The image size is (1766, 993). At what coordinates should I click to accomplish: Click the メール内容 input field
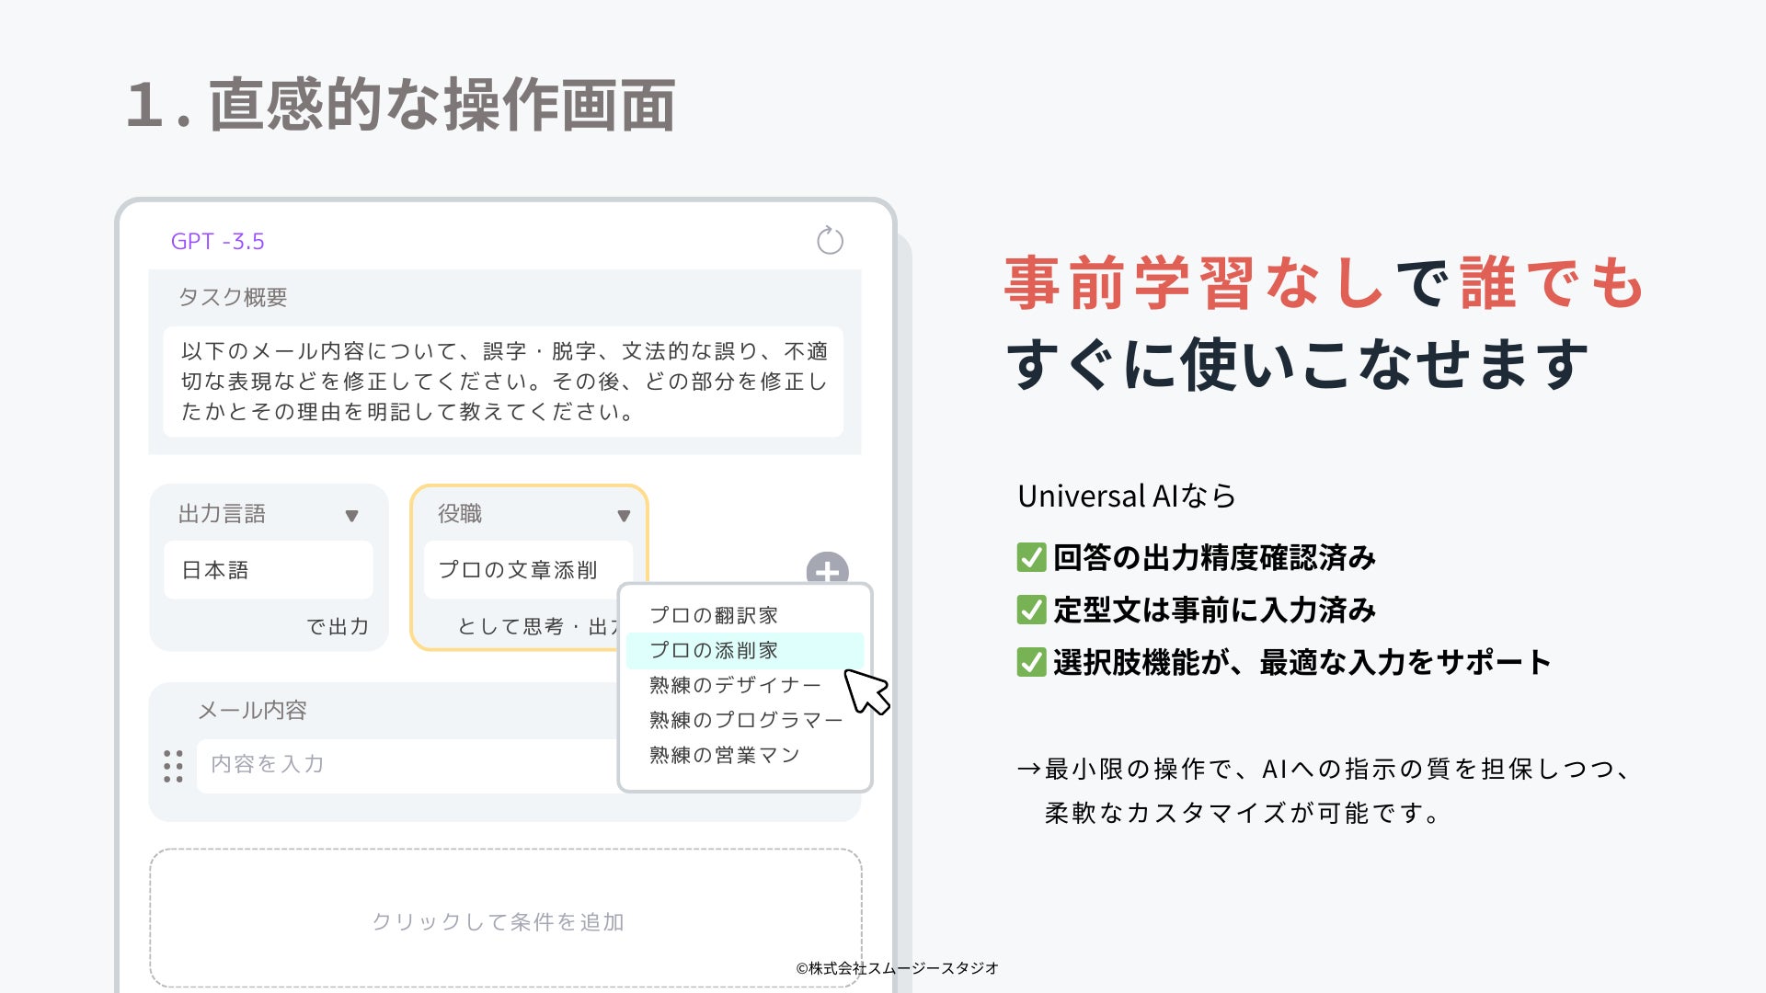point(405,765)
